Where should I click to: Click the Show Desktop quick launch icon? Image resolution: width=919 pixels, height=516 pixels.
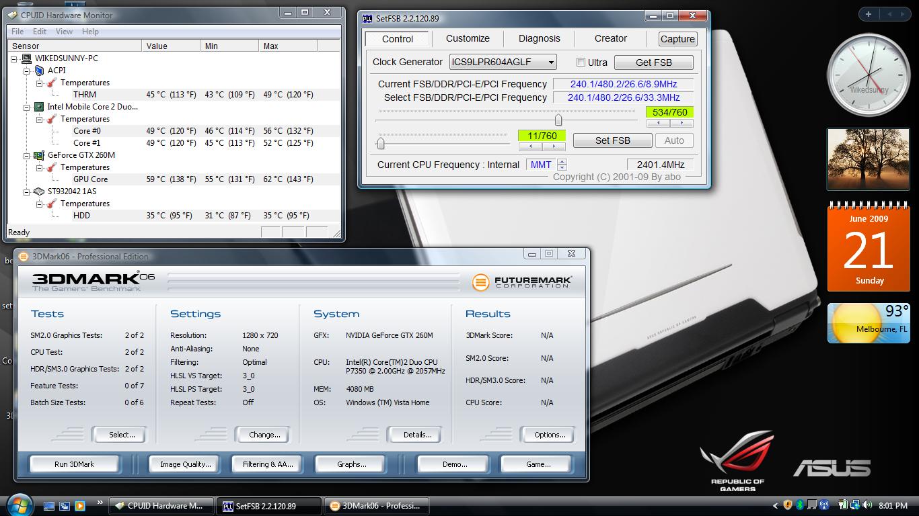coord(49,506)
